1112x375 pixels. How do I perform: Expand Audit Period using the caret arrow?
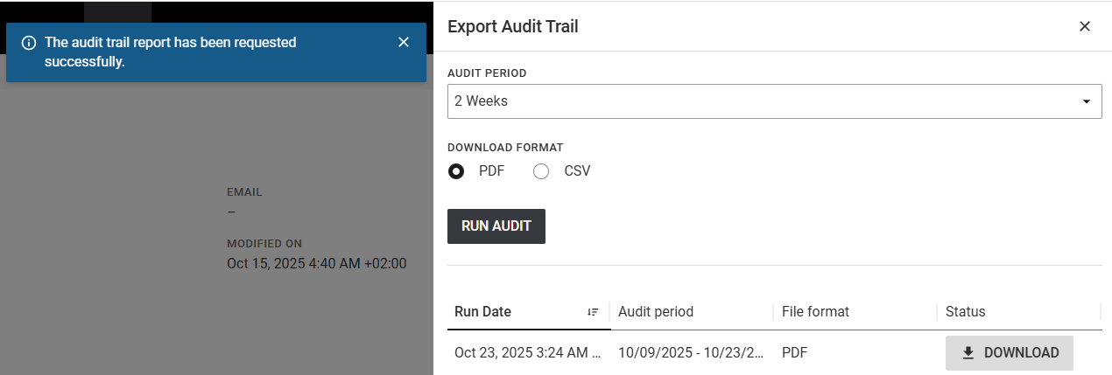tap(1086, 101)
